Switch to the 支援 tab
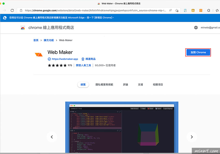 point(141,85)
